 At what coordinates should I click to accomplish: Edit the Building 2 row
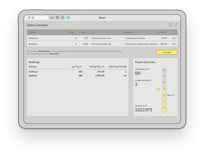point(174,38)
